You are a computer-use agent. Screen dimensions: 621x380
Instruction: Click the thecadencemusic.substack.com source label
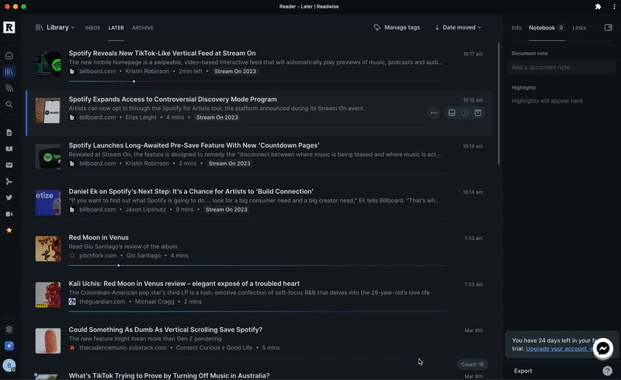coord(123,347)
